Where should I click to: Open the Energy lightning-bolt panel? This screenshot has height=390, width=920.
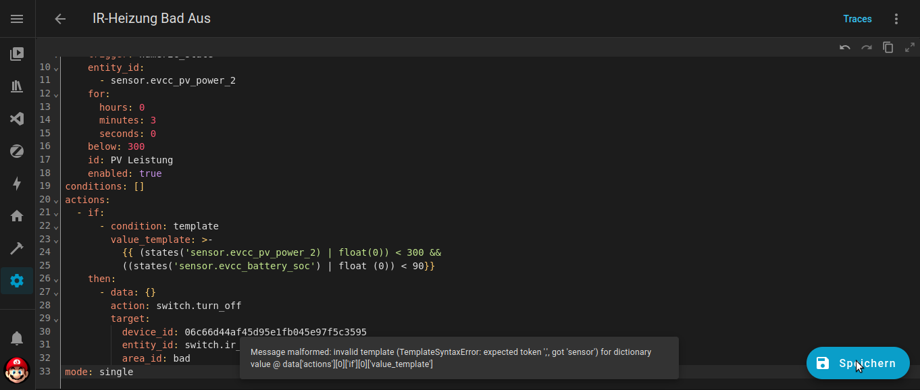tap(17, 184)
